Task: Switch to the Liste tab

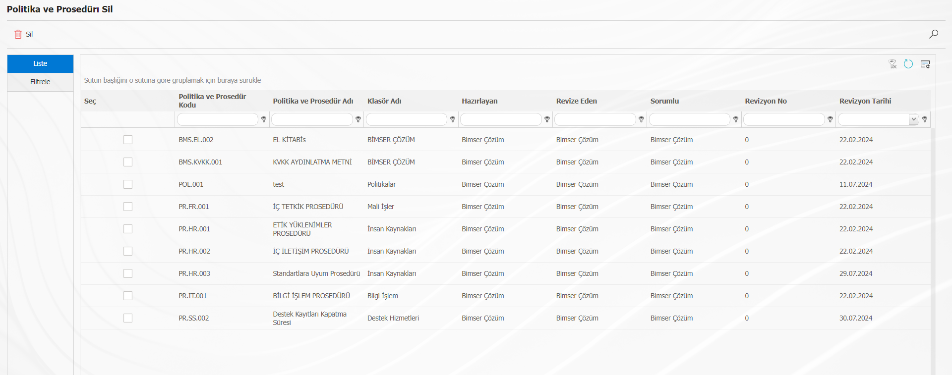Action: click(x=40, y=63)
